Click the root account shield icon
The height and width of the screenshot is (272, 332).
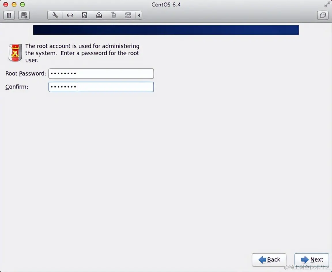pyautogui.click(x=15, y=53)
